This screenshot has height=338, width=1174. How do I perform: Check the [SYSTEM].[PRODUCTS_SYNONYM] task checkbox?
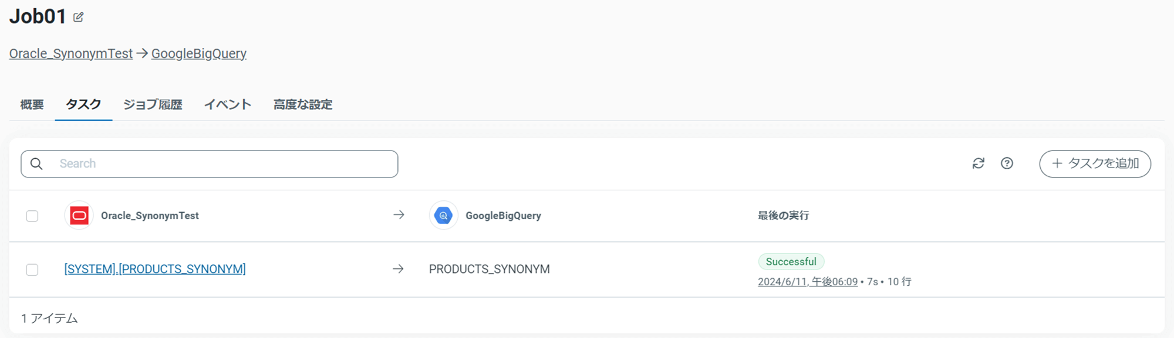(x=32, y=269)
